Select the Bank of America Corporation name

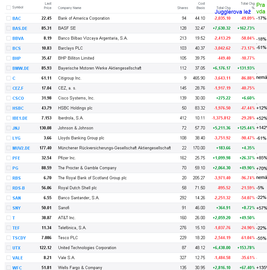pos(84,18)
